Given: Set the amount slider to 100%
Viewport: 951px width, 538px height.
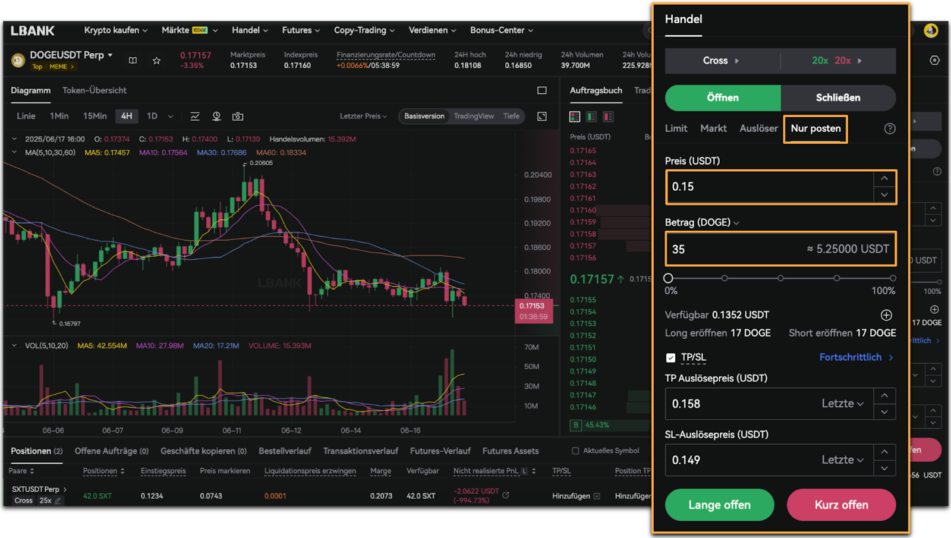Looking at the screenshot, I should click(893, 278).
